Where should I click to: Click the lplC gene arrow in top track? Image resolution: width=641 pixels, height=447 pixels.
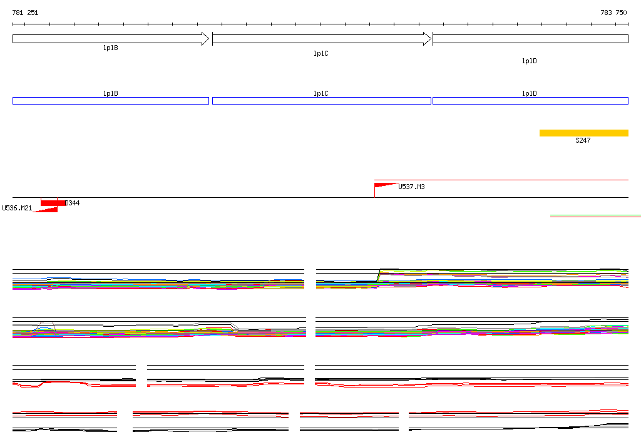pos(322,39)
